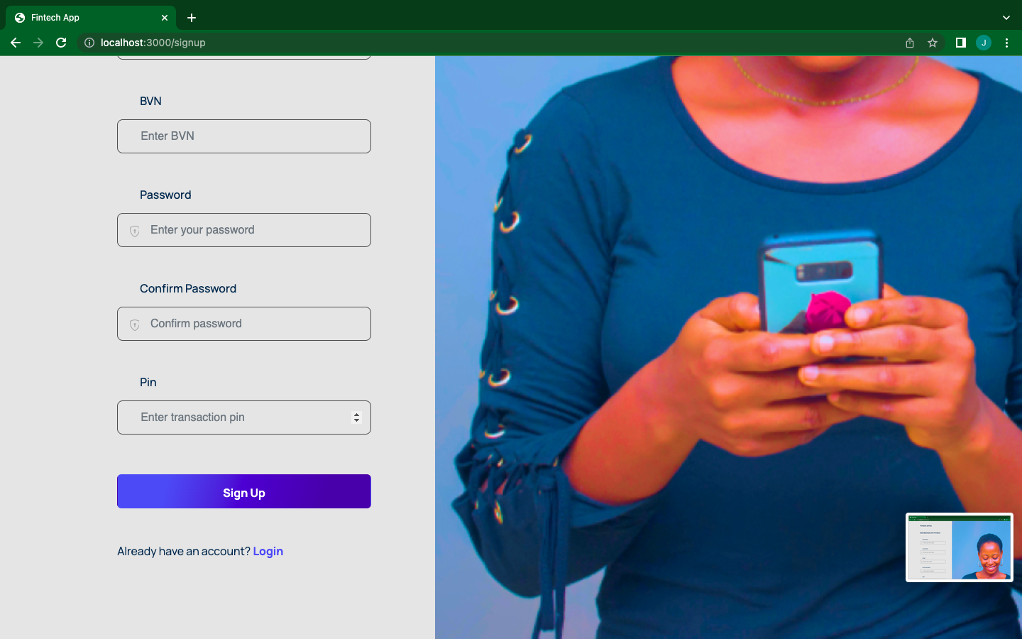This screenshot has width=1022, height=639.
Task: Open a new browser tab
Action: click(192, 18)
